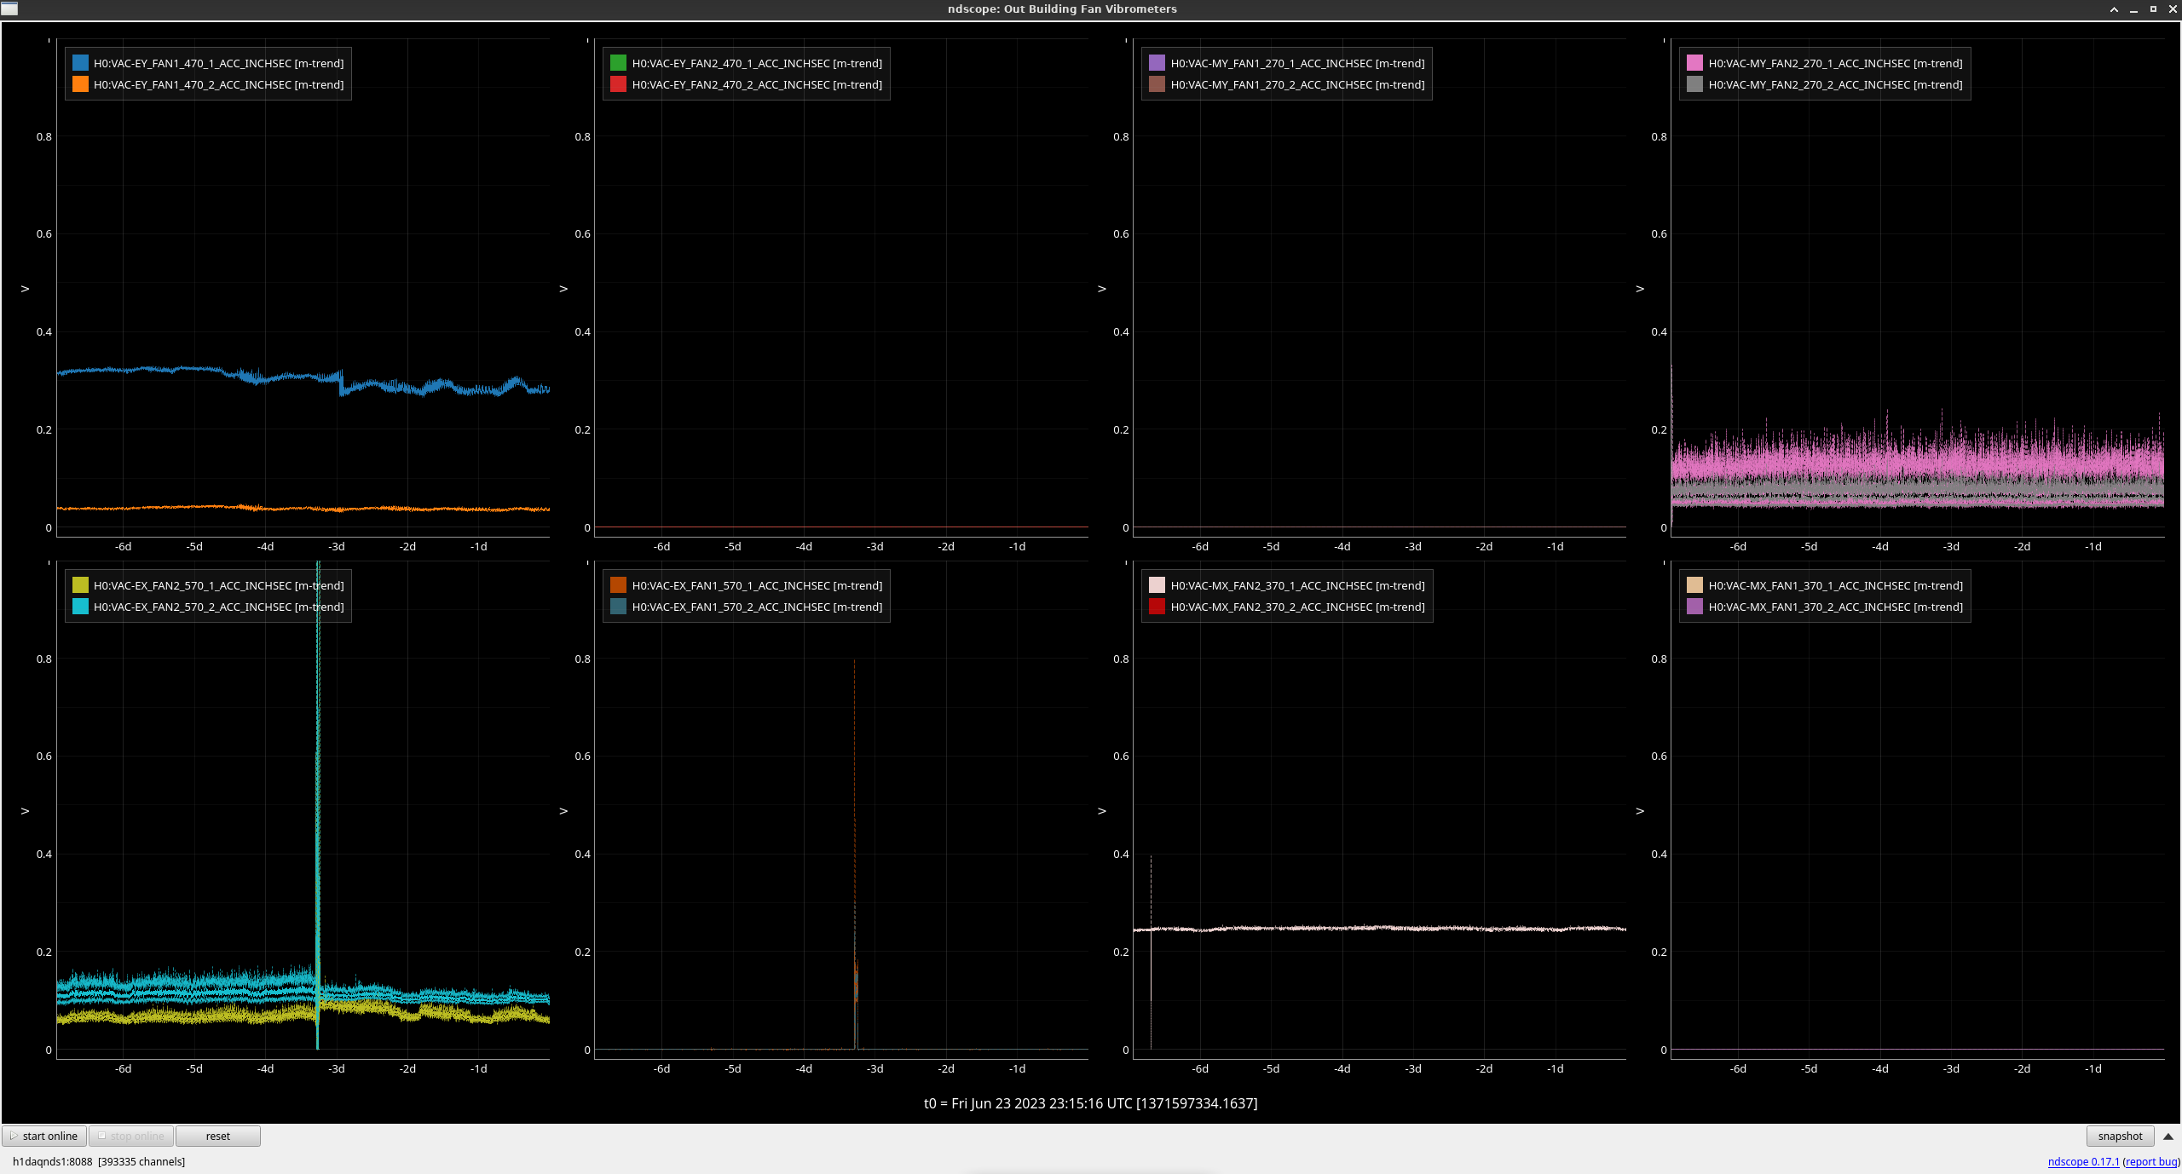Click the purple MY_FAN1_270_1 legend swatch
2182x1174 pixels.
click(x=1157, y=63)
